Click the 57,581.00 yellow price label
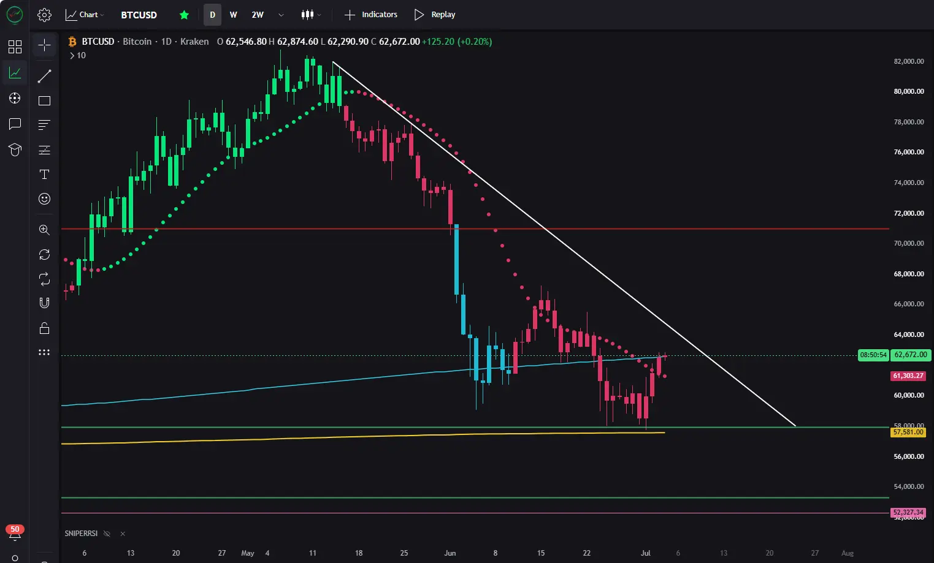The height and width of the screenshot is (563, 934). click(x=908, y=432)
